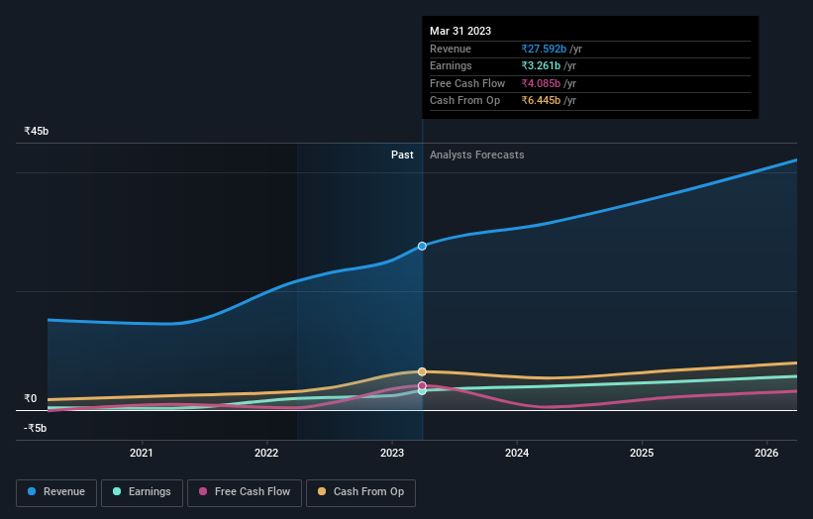Click the ₹6.445b cash from op value
813x519 pixels.
541,101
